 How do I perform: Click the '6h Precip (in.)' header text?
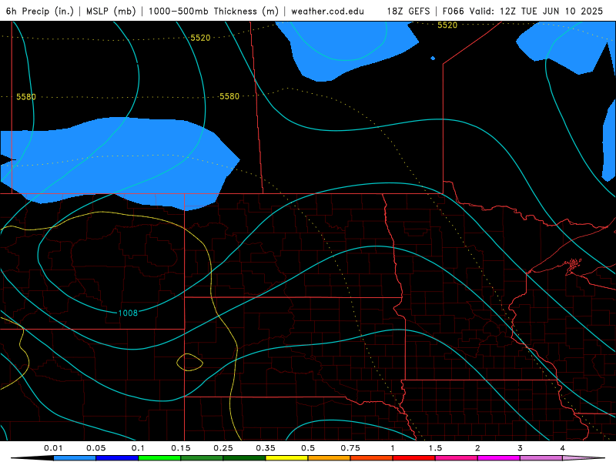[40, 11]
